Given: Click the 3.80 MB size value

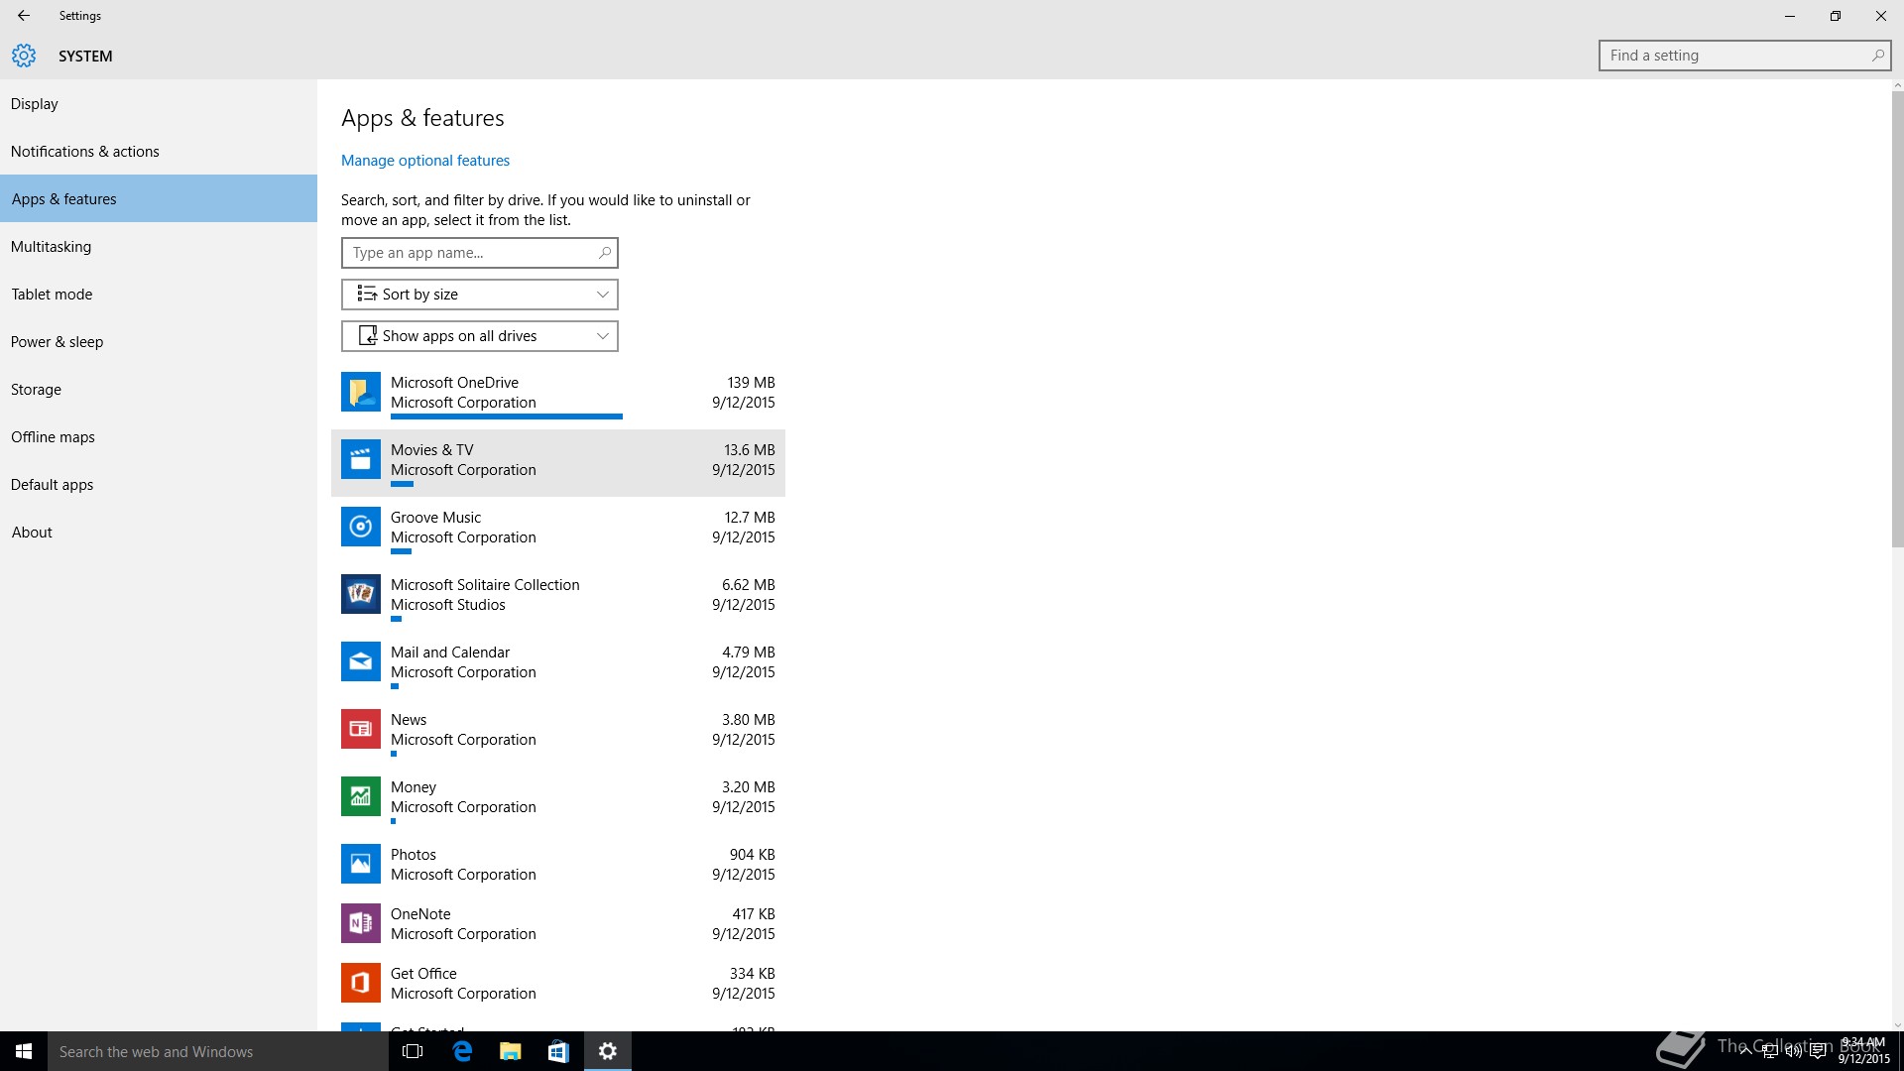Looking at the screenshot, I should point(749,720).
